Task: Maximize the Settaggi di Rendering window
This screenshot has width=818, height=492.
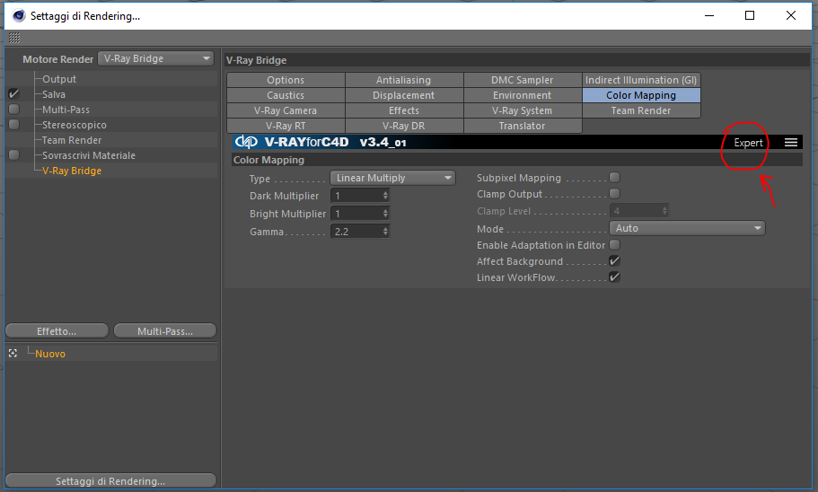Action: click(750, 15)
